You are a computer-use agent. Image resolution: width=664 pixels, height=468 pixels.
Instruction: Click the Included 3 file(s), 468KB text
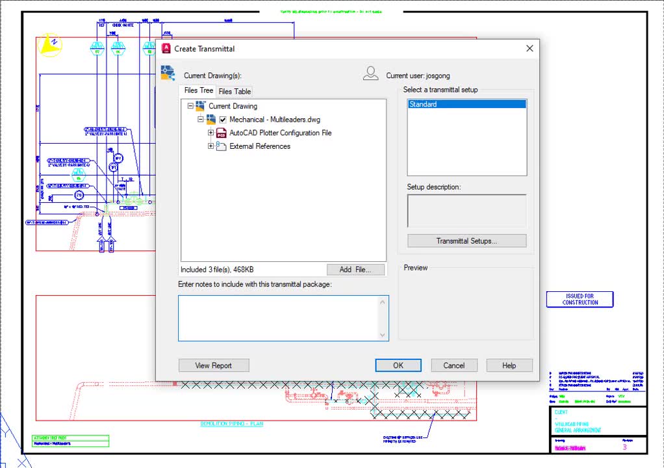point(217,270)
